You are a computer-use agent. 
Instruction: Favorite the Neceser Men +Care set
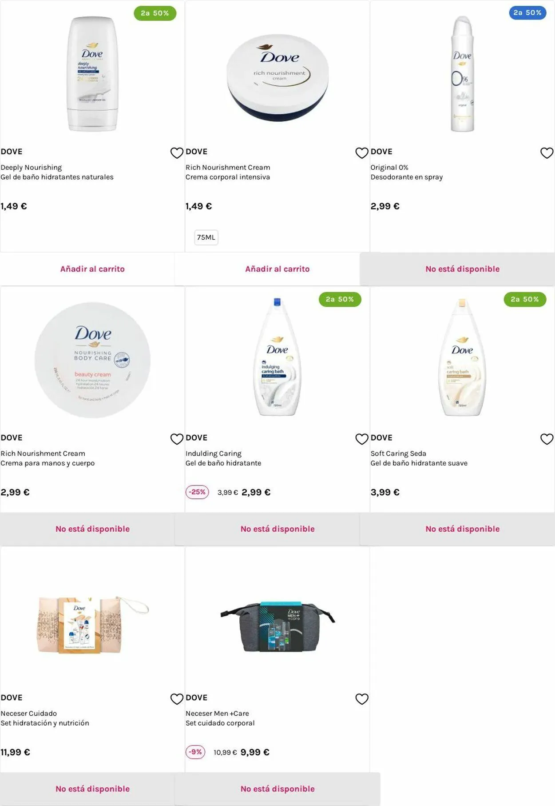tap(362, 699)
